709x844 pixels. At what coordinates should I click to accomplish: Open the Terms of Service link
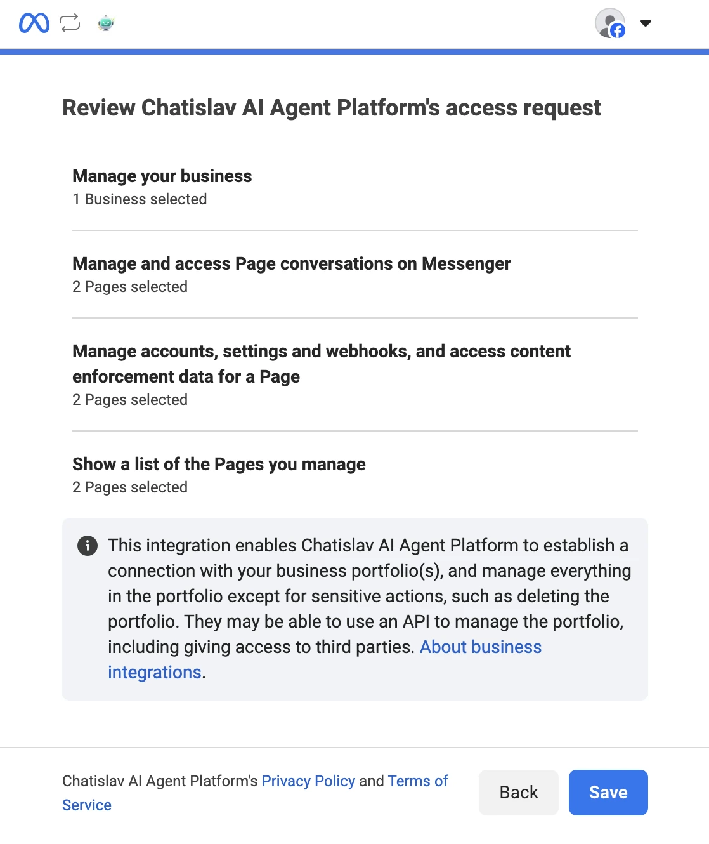[x=417, y=781]
